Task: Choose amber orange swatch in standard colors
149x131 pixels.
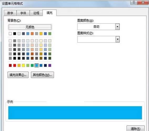Action: tap(19, 65)
